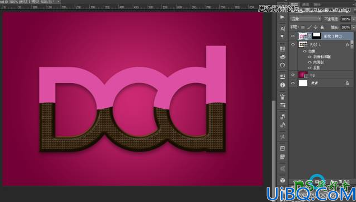This screenshot has height=202, width=356.
Task: Click the 投影 effect label
Action: coord(317,68)
